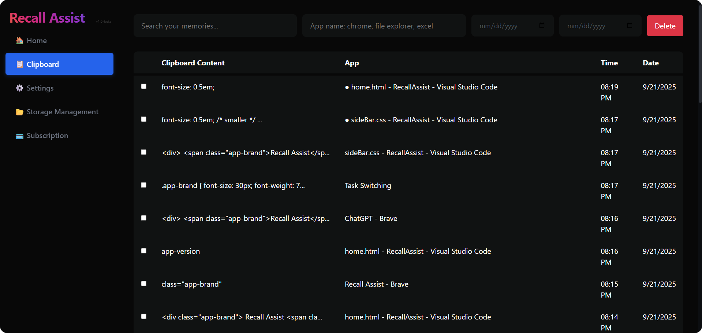Viewport: 702px width, 333px height.
Task: Click the Clipboard Content column header
Action: (193, 63)
